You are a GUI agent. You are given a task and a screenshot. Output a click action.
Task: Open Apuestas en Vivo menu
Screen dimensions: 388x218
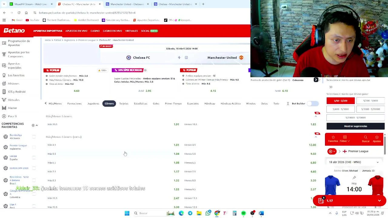[x=76, y=31]
